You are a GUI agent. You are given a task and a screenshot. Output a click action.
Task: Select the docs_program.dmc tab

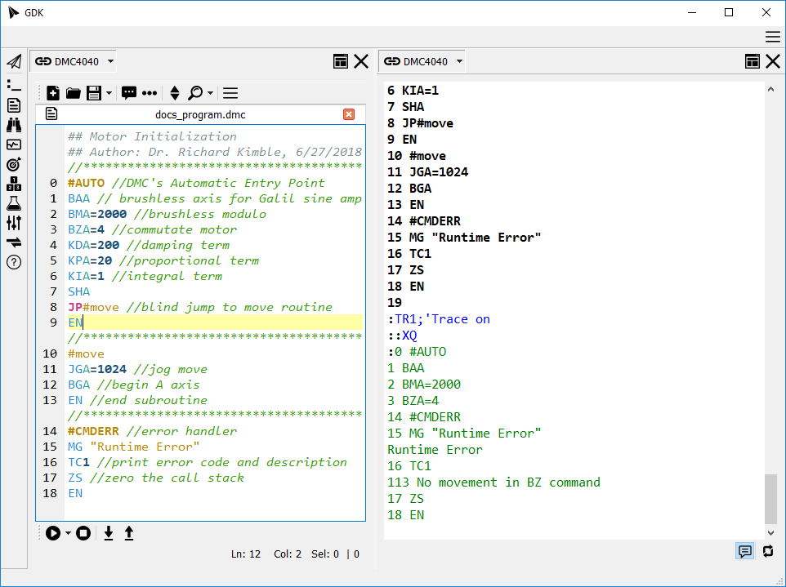(x=200, y=115)
